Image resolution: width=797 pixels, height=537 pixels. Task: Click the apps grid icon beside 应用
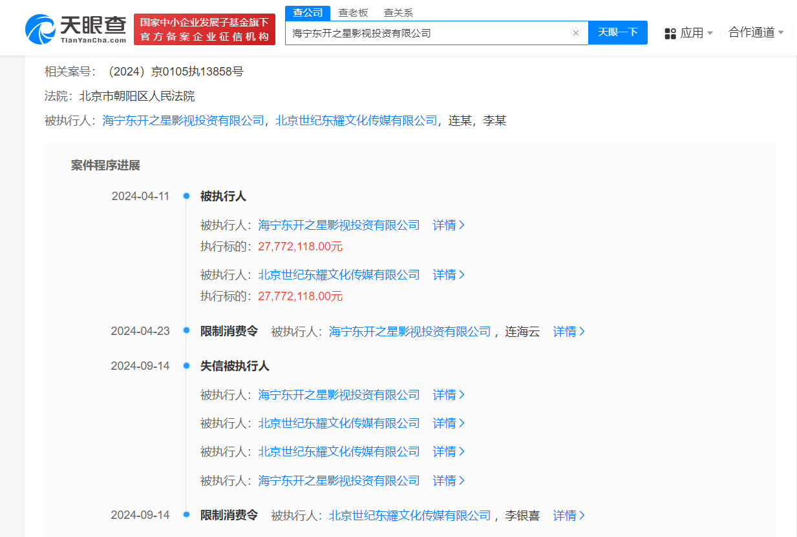[669, 33]
